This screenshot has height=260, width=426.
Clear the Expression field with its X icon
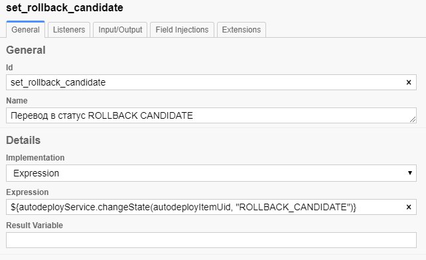[408, 207]
